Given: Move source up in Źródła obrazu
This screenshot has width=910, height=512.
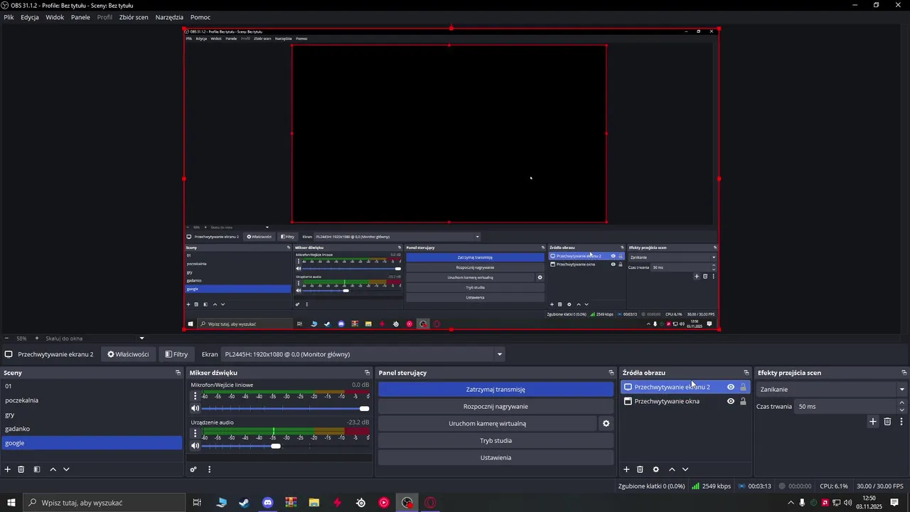Looking at the screenshot, I should pos(672,469).
